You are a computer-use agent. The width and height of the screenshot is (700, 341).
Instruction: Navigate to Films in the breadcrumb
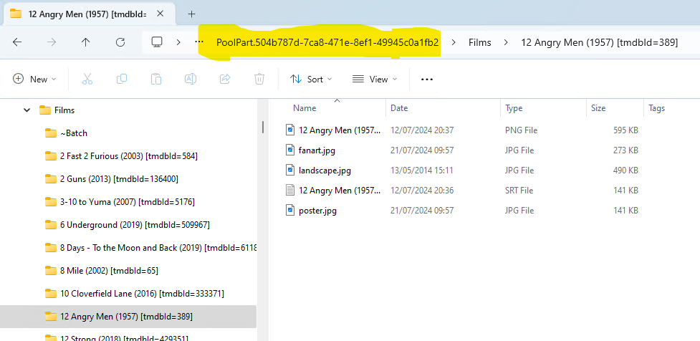point(479,42)
